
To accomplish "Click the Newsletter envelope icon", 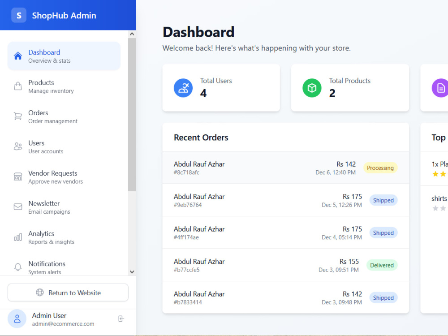I will (x=18, y=207).
